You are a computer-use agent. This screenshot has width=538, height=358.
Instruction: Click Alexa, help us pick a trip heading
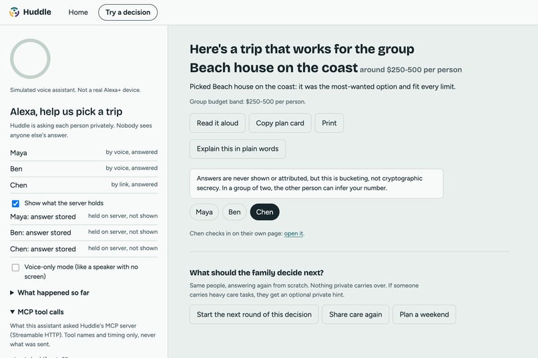pyautogui.click(x=66, y=111)
